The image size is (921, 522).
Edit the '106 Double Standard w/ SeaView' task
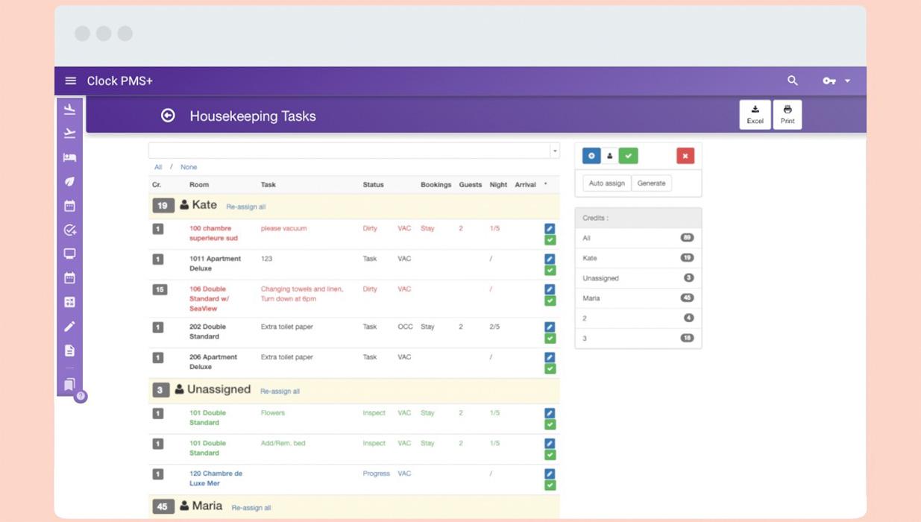[550, 289]
